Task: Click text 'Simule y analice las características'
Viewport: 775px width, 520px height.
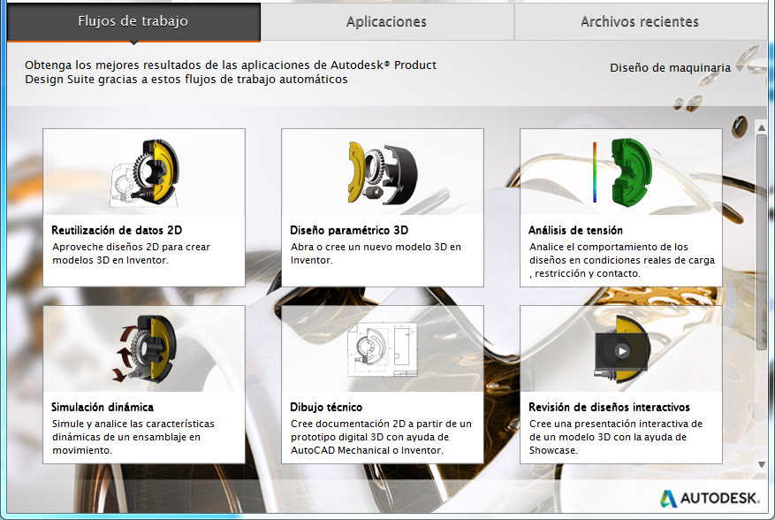Action: click(x=133, y=424)
